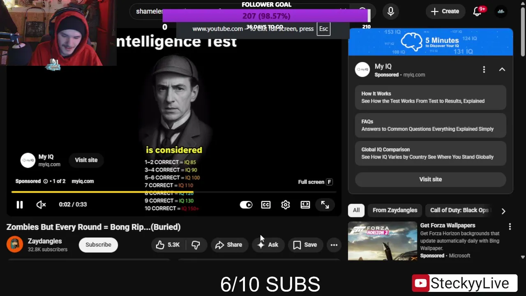Viewport: 526px width, 296px height.
Task: Like the video with 5.3K likes
Action: (x=168, y=245)
